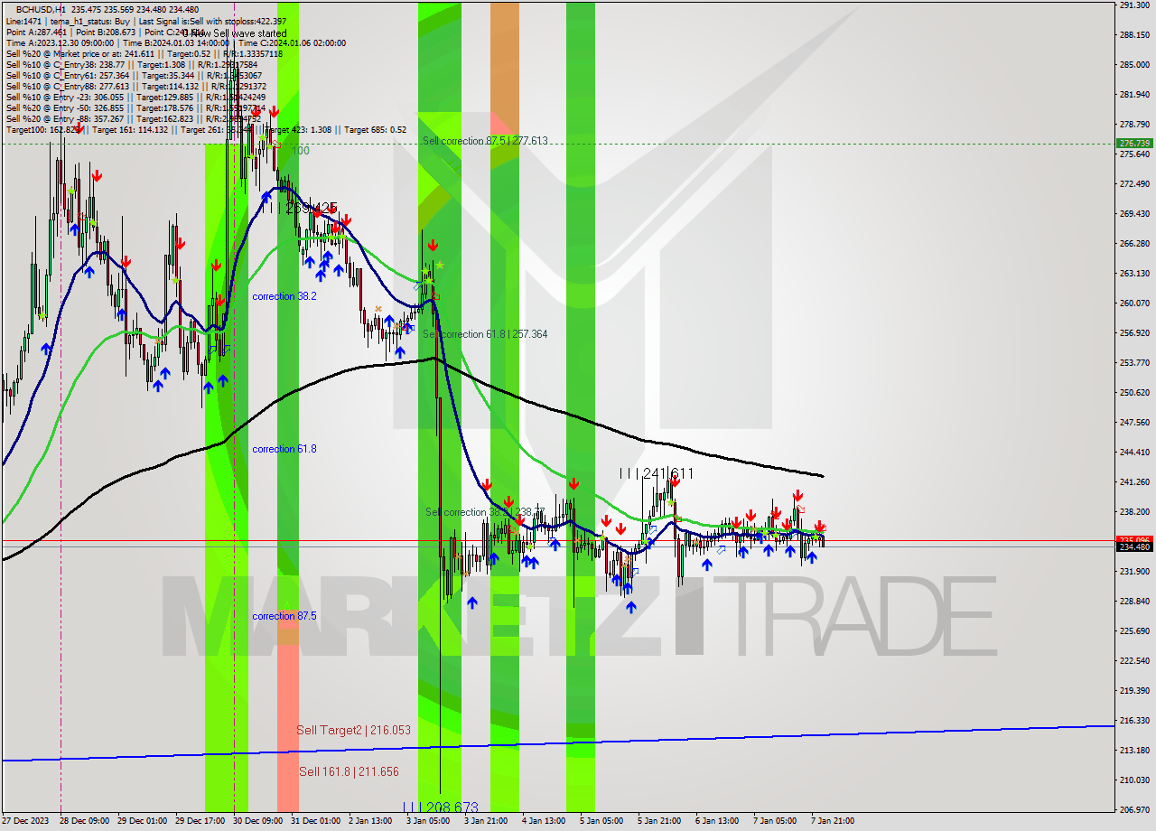1156x831 pixels.
Task: Click the '4 Jan 13:00' time axis label
Action: pyautogui.click(x=544, y=821)
